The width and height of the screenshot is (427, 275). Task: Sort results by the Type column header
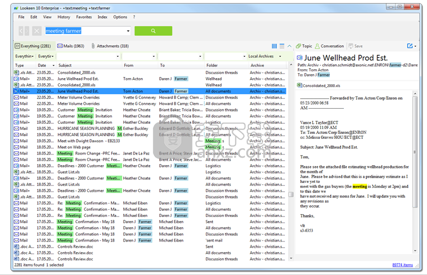coord(25,66)
